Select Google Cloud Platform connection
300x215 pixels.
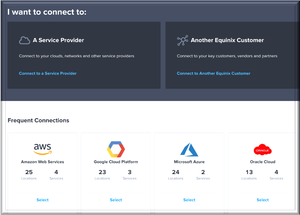[116, 200]
